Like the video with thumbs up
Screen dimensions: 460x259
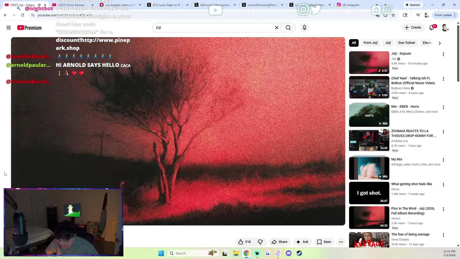point(245,242)
